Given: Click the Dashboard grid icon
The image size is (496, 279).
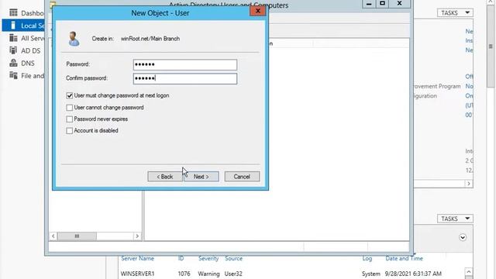Looking at the screenshot, I should pyautogui.click(x=13, y=12).
